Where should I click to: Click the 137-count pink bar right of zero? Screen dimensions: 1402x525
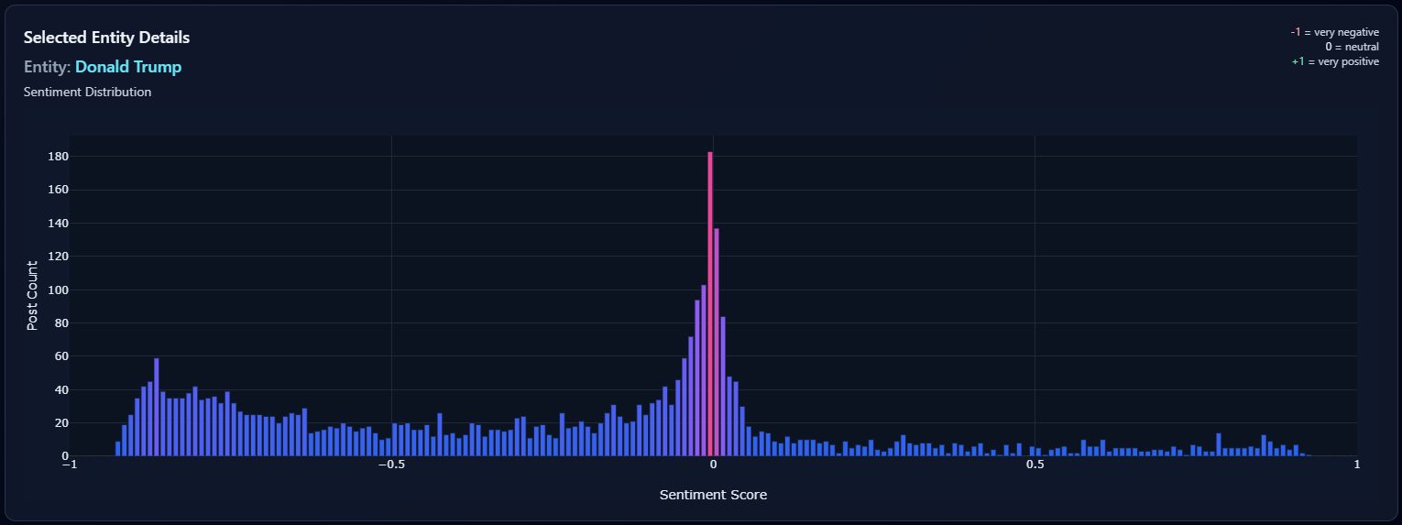coord(717,342)
